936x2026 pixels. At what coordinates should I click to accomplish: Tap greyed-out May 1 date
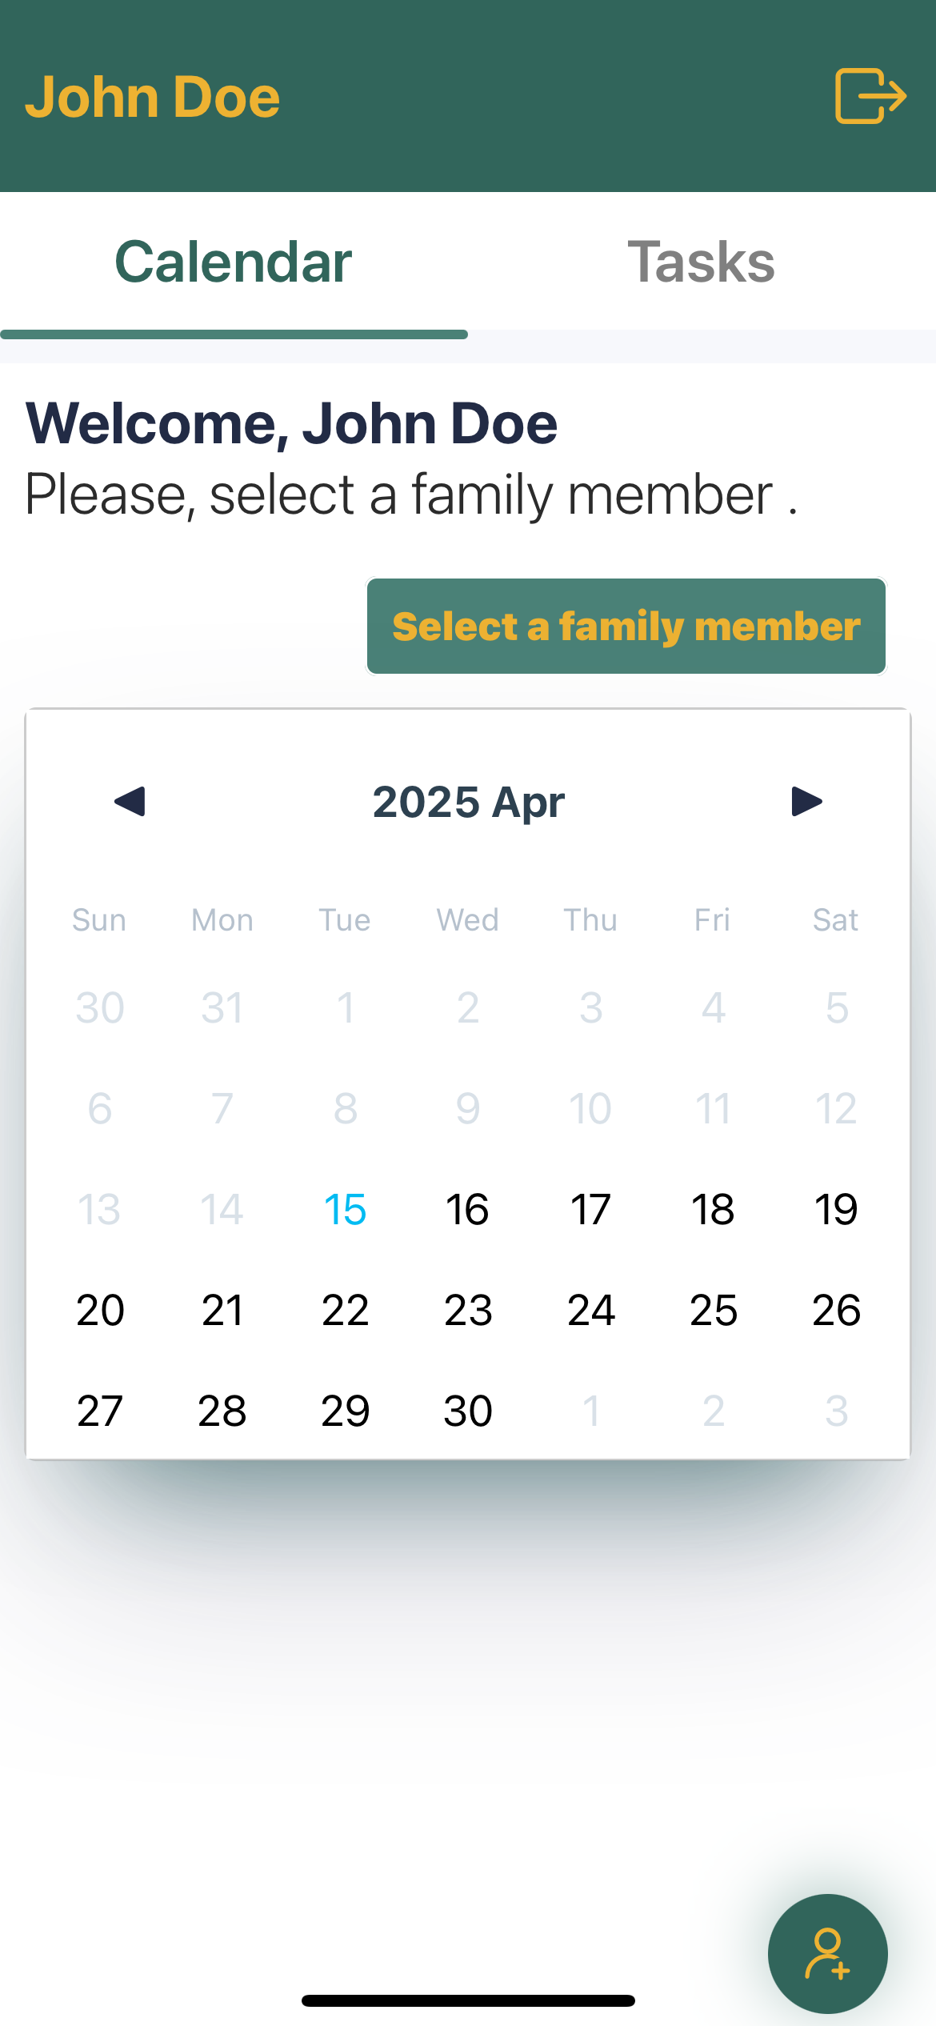point(590,1411)
